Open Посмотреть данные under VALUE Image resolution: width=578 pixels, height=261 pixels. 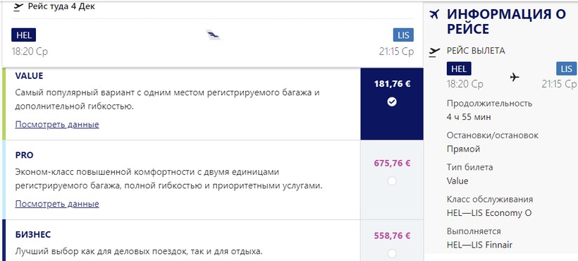(57, 125)
